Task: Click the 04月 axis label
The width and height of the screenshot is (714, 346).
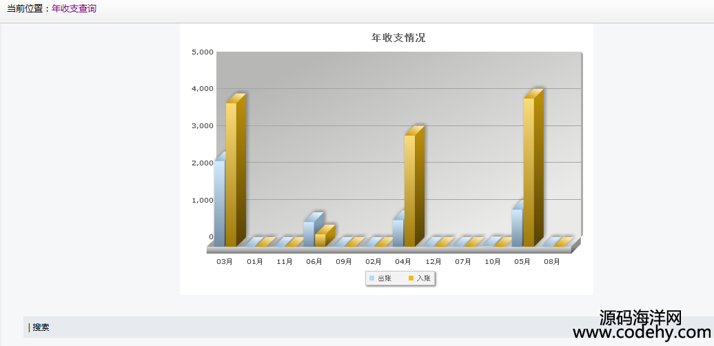Action: pos(403,262)
